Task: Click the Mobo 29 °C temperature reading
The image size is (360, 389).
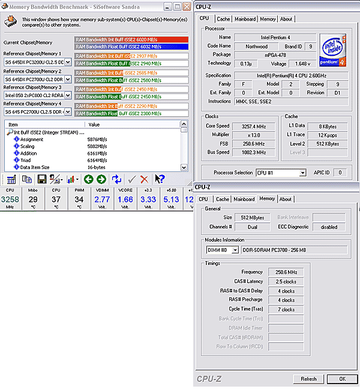Action: 33,198
